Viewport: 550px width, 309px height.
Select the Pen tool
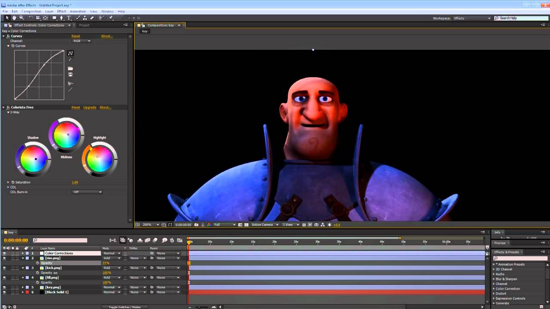[61, 18]
